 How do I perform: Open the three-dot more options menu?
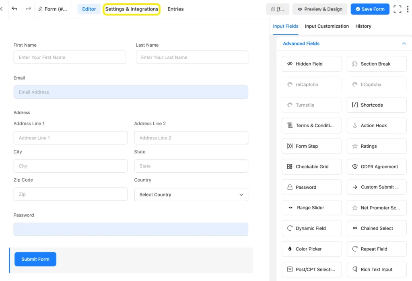[408, 9]
